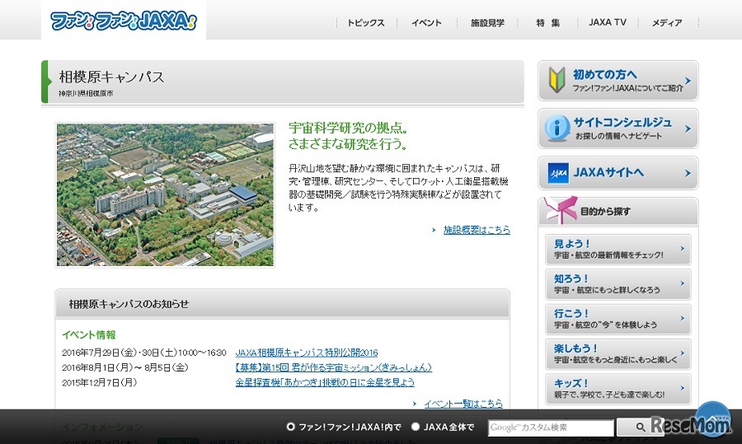Open the 施設見学 menu item
The image size is (742, 444).
[x=487, y=23]
